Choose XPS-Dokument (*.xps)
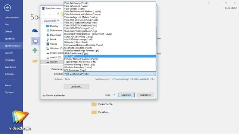The width and height of the screenshot is (239, 134). [x=110, y=70]
